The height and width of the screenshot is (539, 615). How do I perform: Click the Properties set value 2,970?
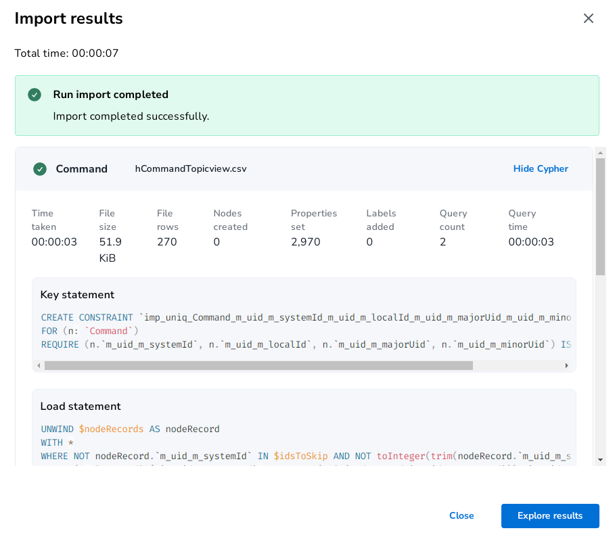click(305, 242)
